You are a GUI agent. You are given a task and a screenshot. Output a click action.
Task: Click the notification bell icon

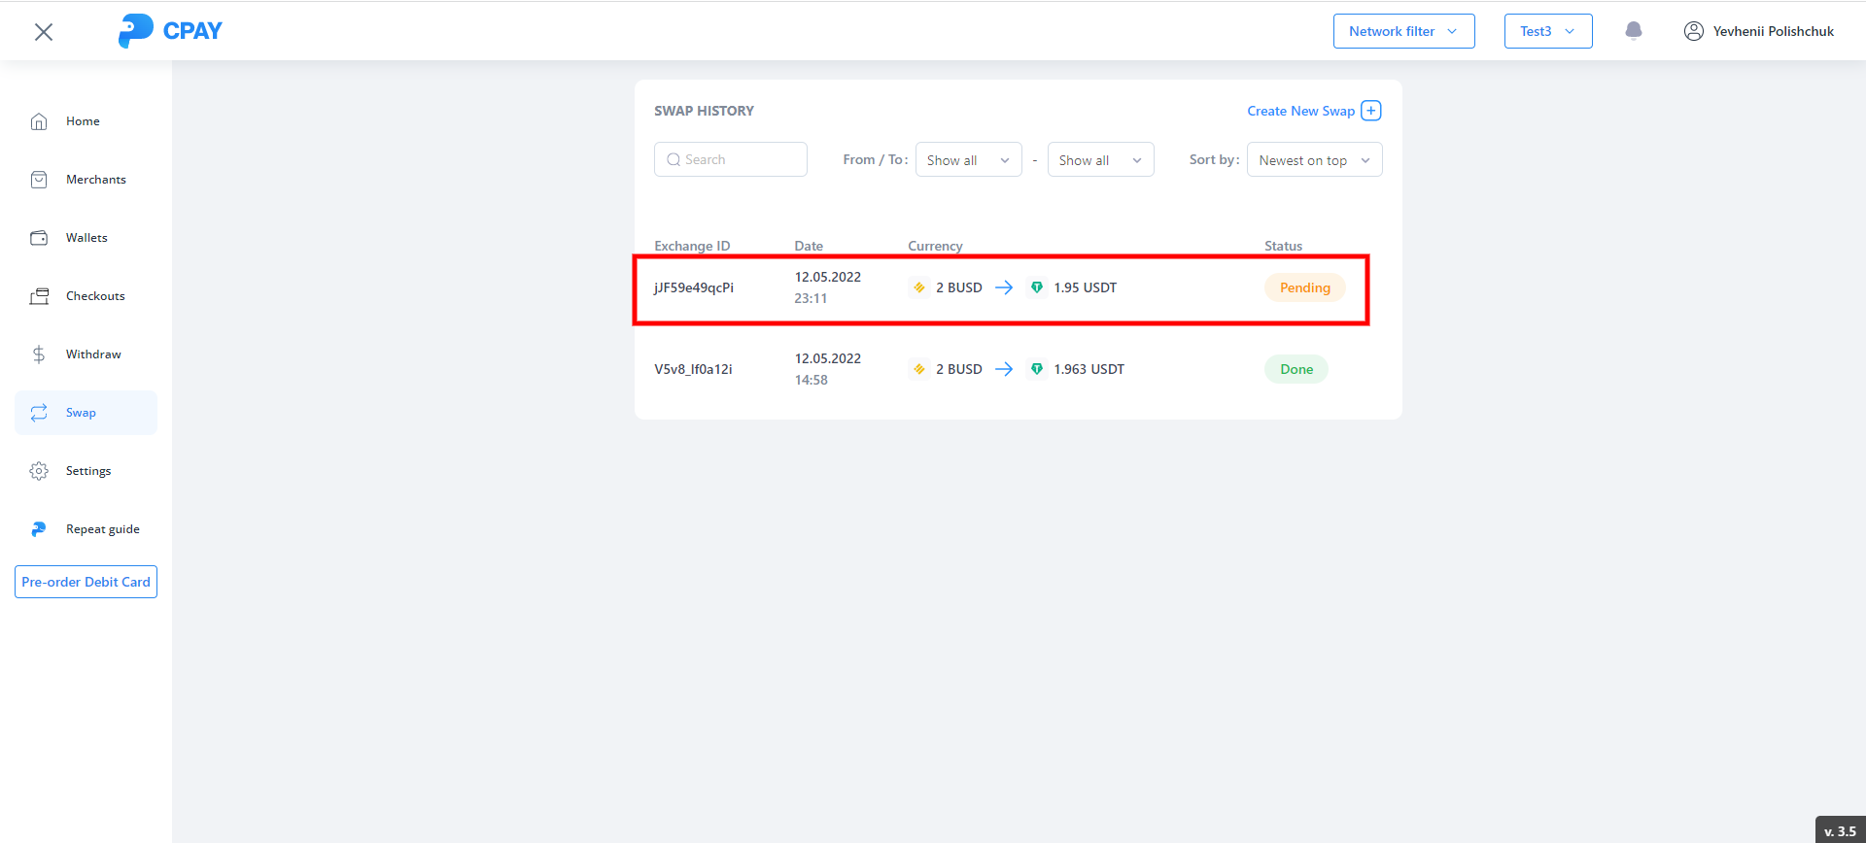click(1634, 31)
